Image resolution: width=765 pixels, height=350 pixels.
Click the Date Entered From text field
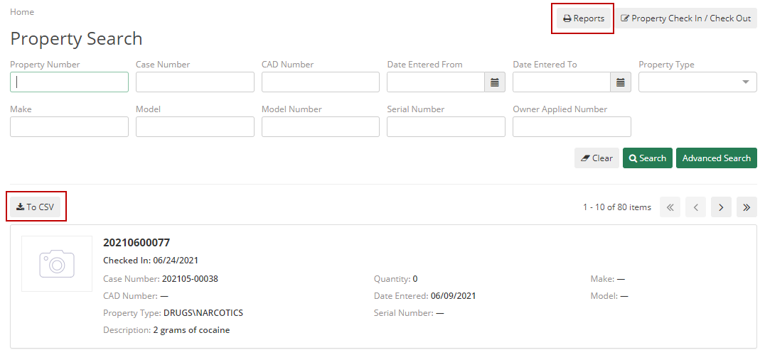pyautogui.click(x=436, y=82)
